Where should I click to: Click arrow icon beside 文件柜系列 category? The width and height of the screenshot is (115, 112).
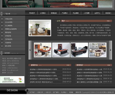point(2,39)
